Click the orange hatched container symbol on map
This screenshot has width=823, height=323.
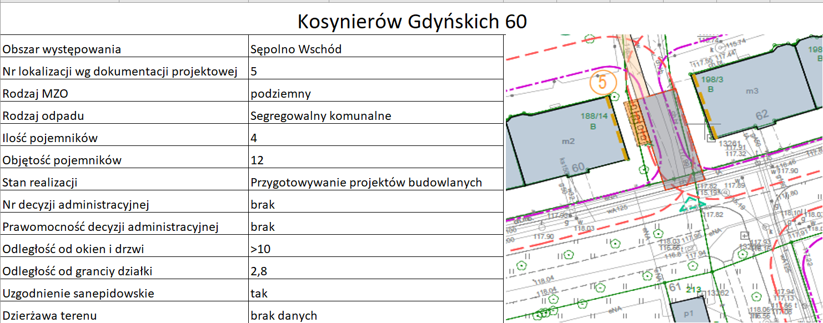pos(636,123)
